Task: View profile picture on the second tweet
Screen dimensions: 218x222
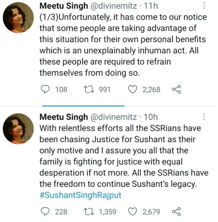Action: click(18, 129)
